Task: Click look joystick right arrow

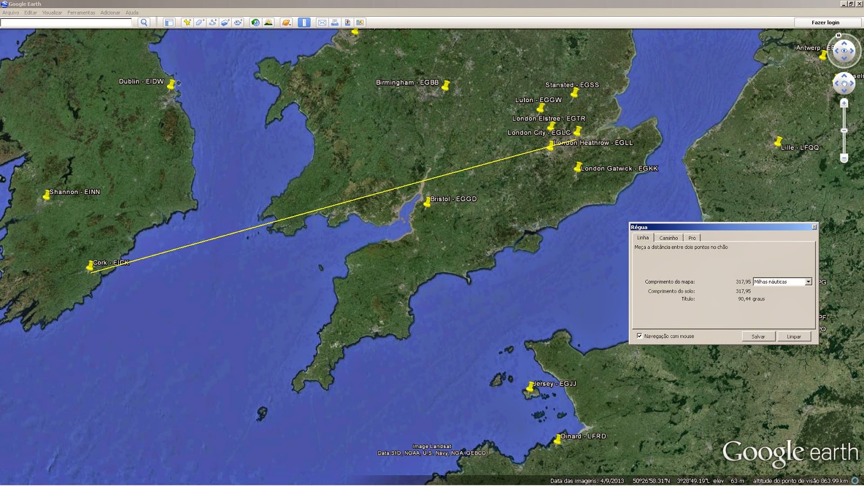Action: (x=853, y=51)
